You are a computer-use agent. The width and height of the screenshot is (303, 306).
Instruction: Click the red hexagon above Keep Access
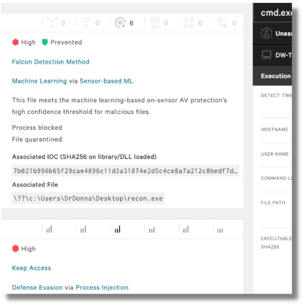(15, 248)
